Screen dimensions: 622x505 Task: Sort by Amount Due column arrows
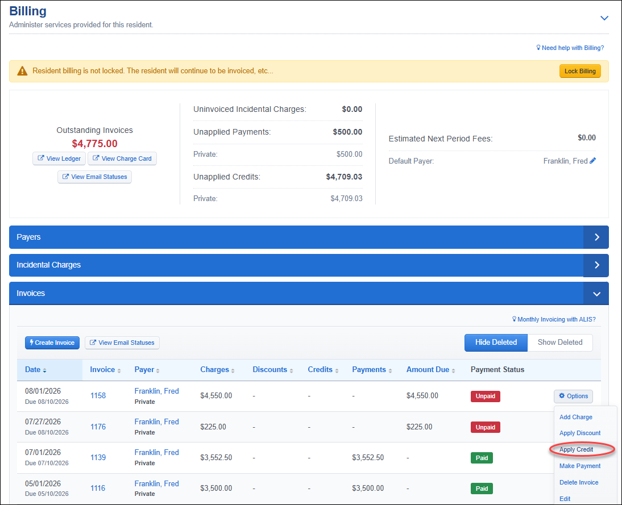[453, 370]
